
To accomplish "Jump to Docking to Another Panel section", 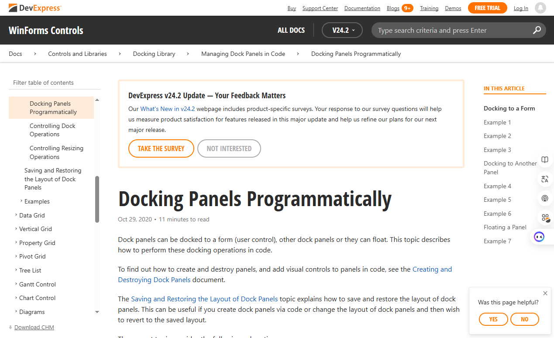I will (x=510, y=168).
